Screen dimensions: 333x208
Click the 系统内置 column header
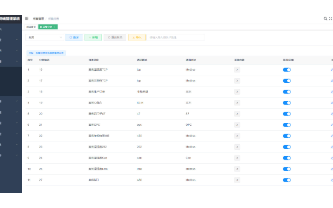(240, 60)
